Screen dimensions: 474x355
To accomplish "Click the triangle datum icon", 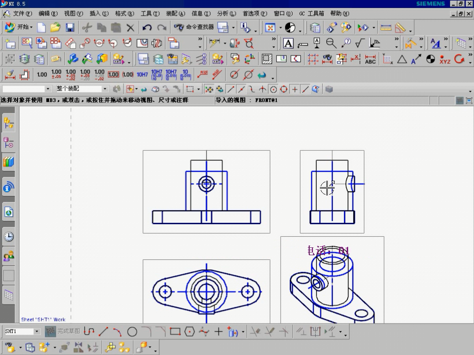I will click(402, 59).
